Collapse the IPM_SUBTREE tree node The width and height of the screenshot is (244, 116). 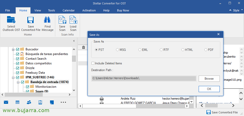[x=13, y=77]
